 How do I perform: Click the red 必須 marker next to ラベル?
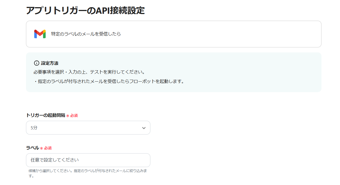pyautogui.click(x=48, y=148)
